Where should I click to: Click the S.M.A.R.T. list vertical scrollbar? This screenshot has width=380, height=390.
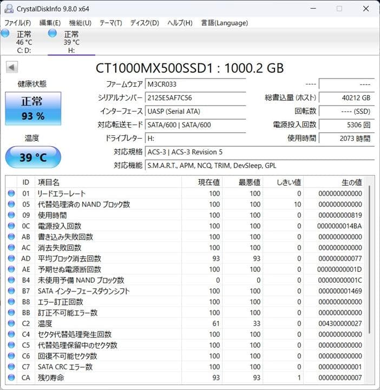370,259
